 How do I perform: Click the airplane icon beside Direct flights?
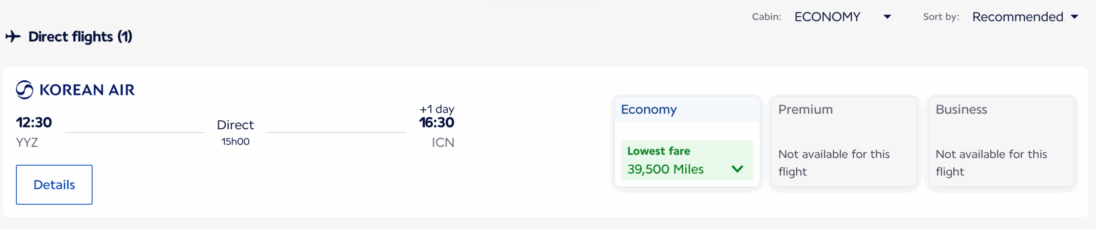(x=13, y=36)
